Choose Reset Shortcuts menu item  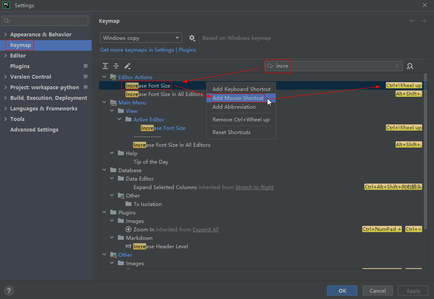(241, 132)
